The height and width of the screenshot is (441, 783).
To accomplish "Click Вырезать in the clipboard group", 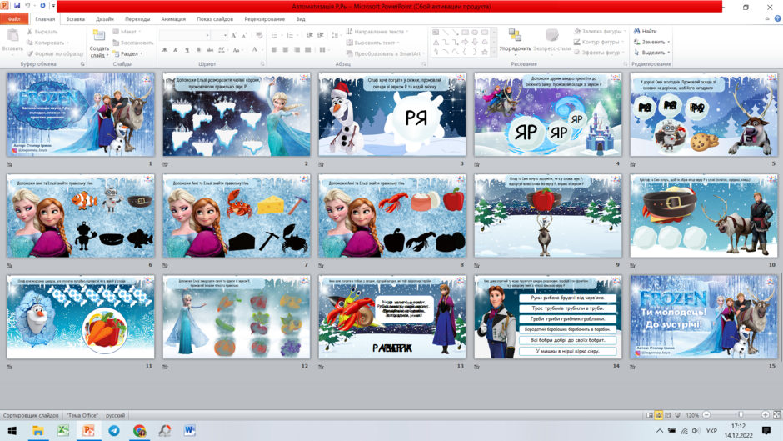I will click(42, 32).
